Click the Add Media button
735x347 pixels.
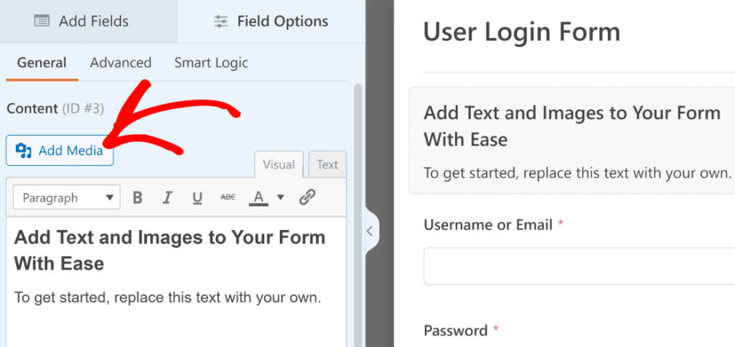coord(60,151)
